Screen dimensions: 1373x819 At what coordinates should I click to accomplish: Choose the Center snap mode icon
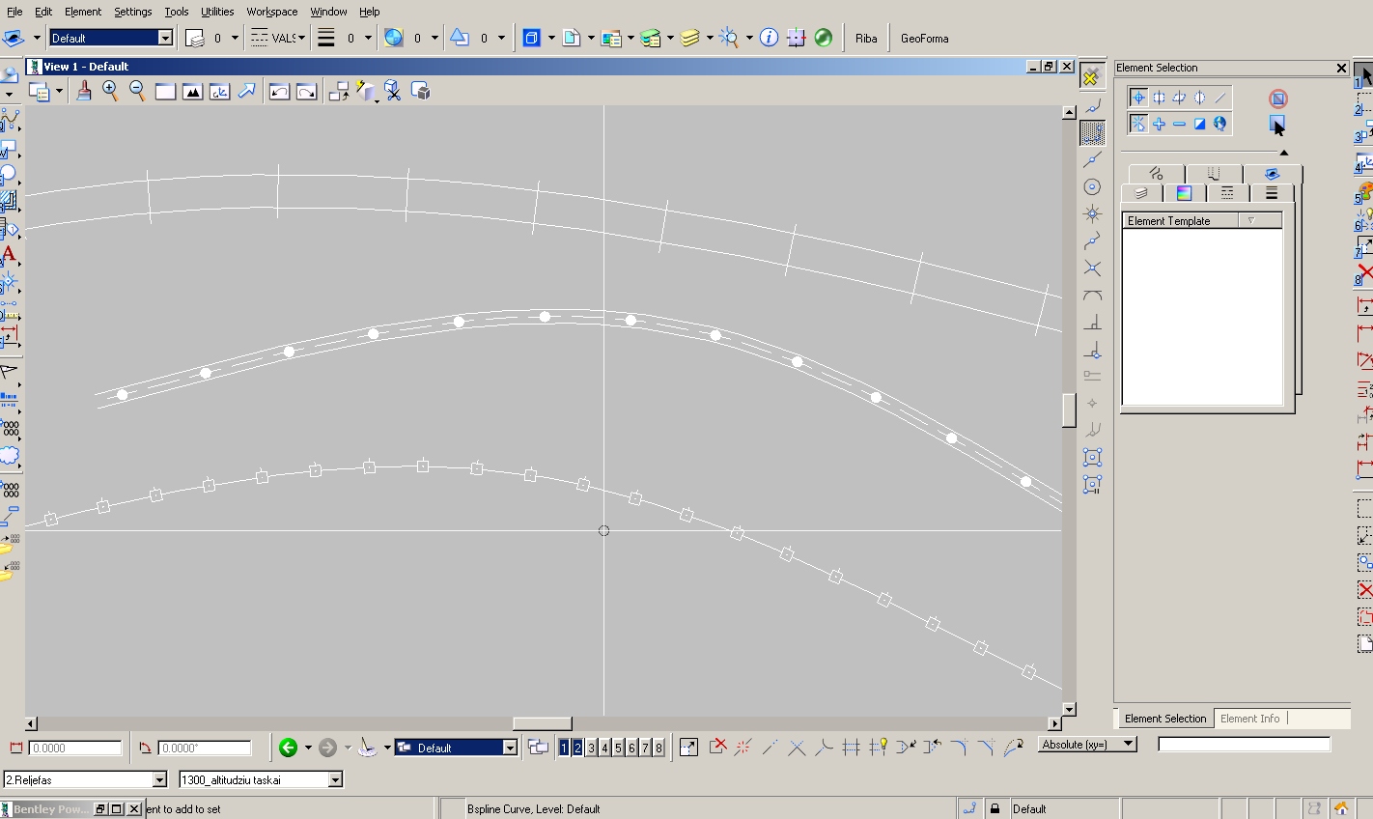tap(1092, 186)
